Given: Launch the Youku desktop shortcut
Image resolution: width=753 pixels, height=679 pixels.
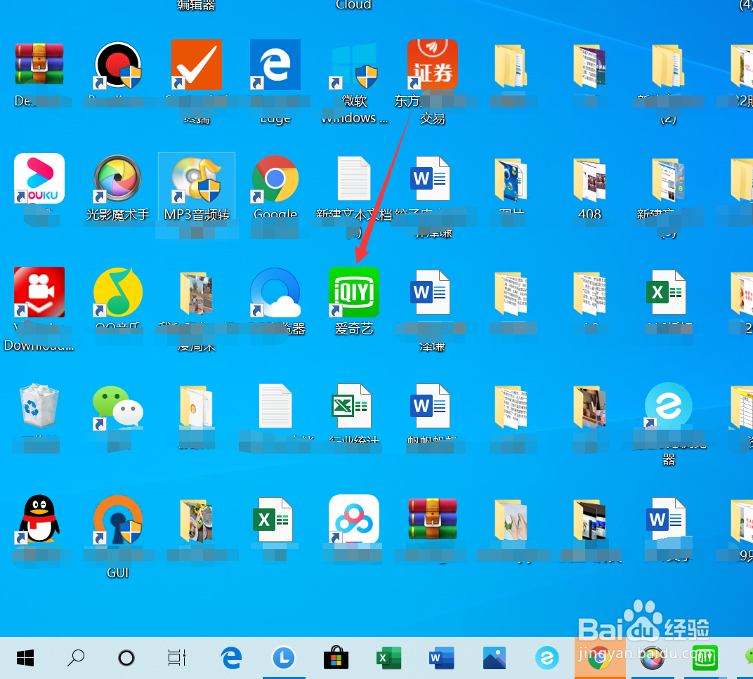Looking at the screenshot, I should 39,178.
